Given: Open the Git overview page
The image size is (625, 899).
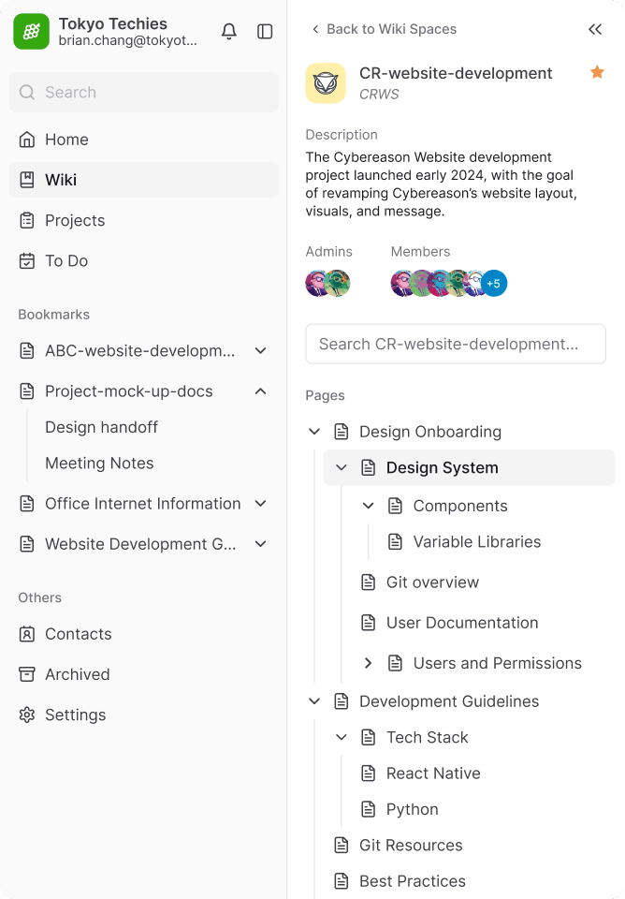Looking at the screenshot, I should pyautogui.click(x=432, y=582).
